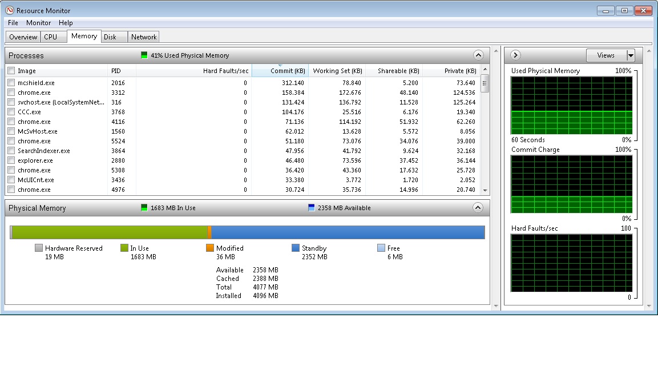Check the svchost.exe process box
The height and width of the screenshot is (370, 658).
11,102
